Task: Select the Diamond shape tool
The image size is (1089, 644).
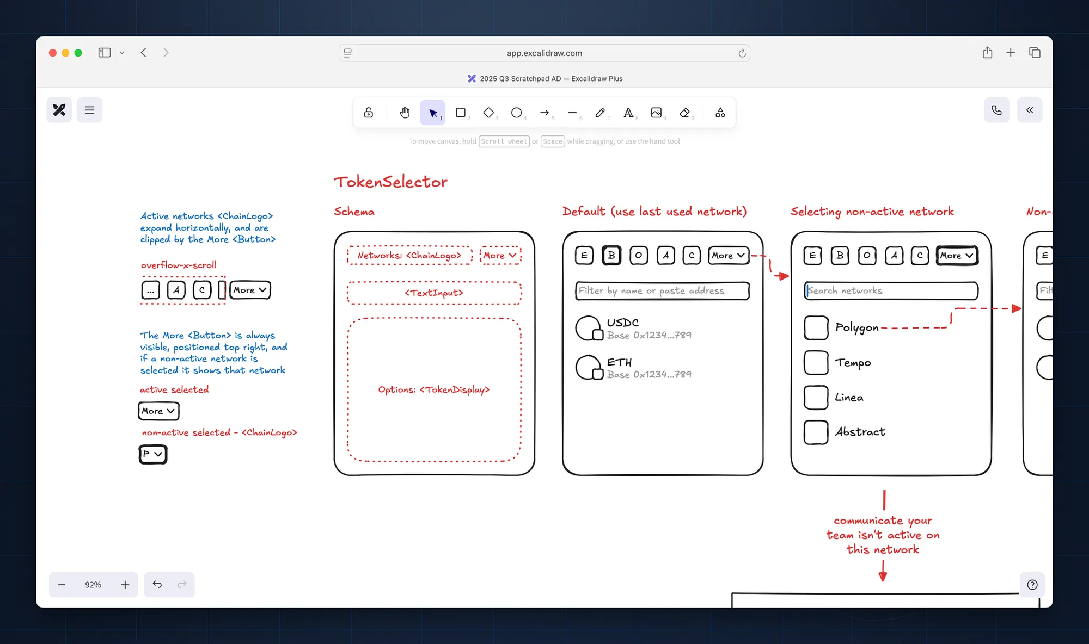Action: 488,113
